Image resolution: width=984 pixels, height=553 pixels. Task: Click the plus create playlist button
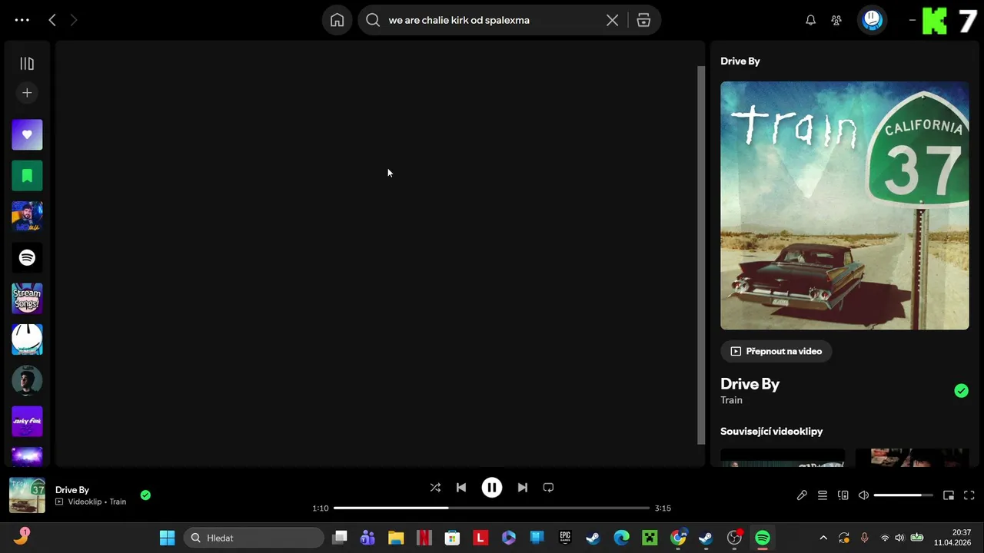pos(27,93)
